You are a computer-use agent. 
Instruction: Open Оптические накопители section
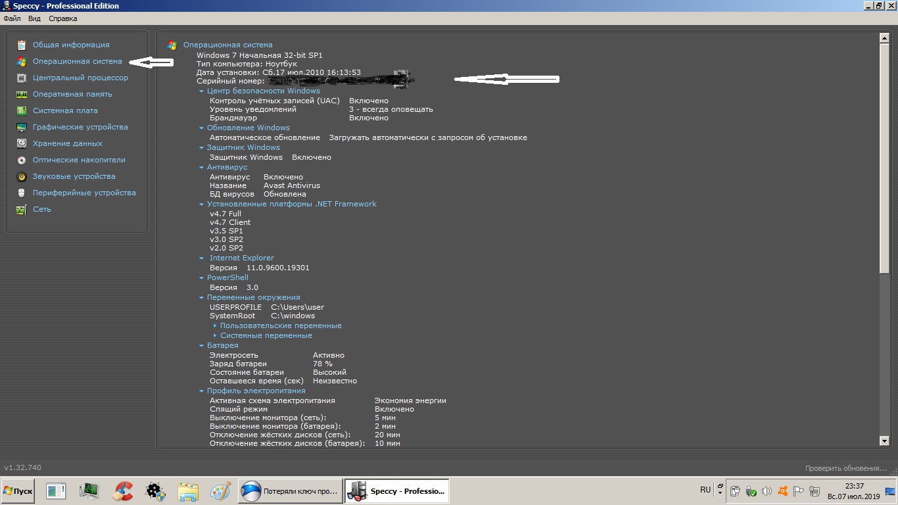click(x=79, y=160)
